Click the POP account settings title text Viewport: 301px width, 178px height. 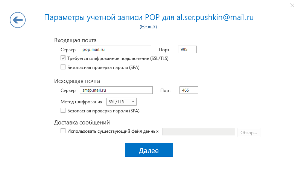point(149,17)
